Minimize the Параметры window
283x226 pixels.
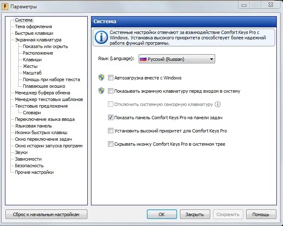[244, 5]
